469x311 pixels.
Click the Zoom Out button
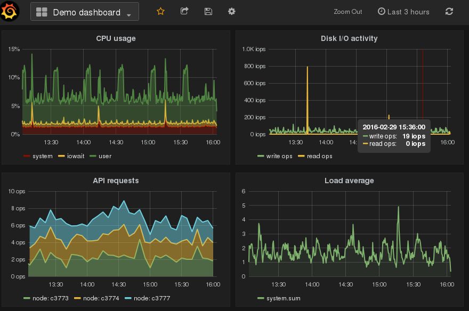click(x=347, y=12)
